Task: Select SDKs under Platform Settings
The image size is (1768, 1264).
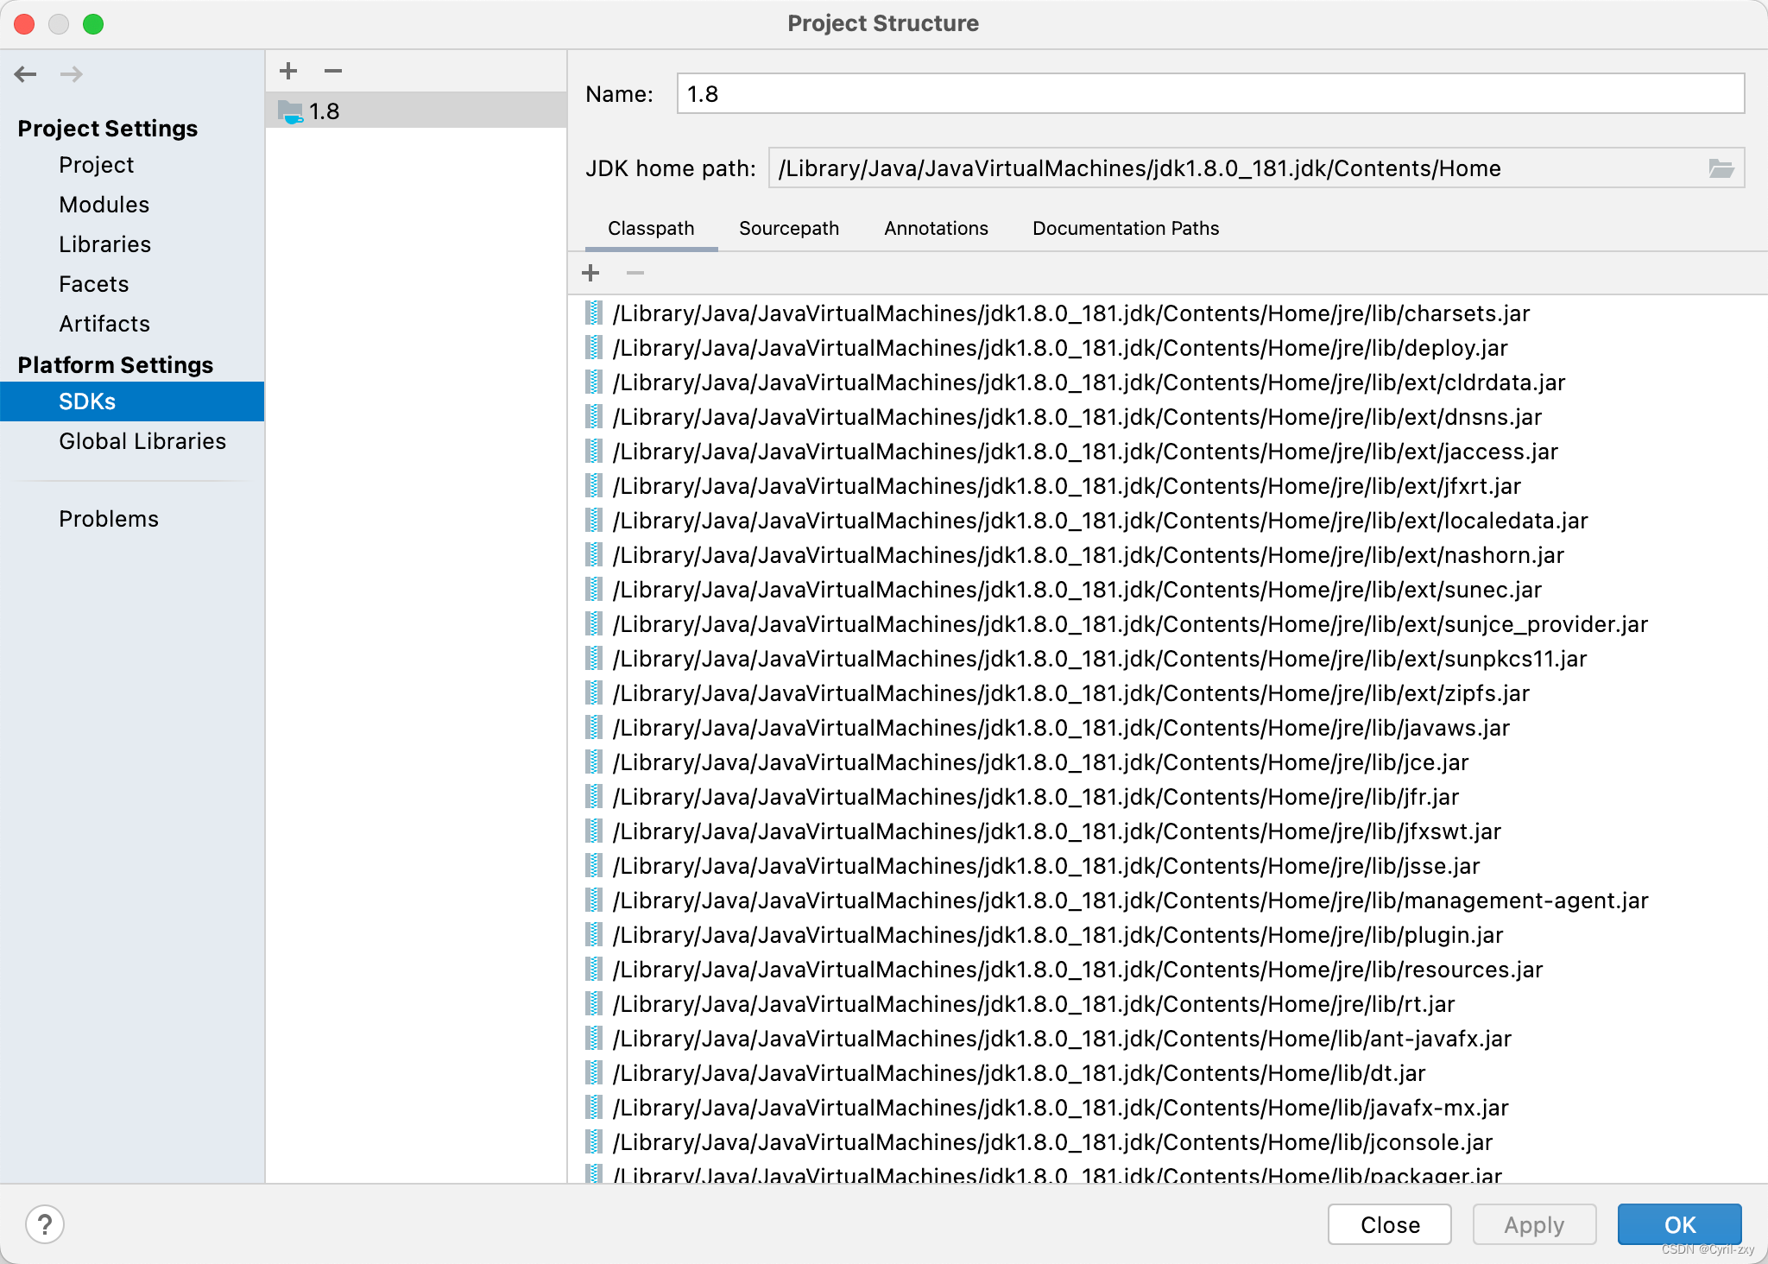Action: click(x=86, y=401)
